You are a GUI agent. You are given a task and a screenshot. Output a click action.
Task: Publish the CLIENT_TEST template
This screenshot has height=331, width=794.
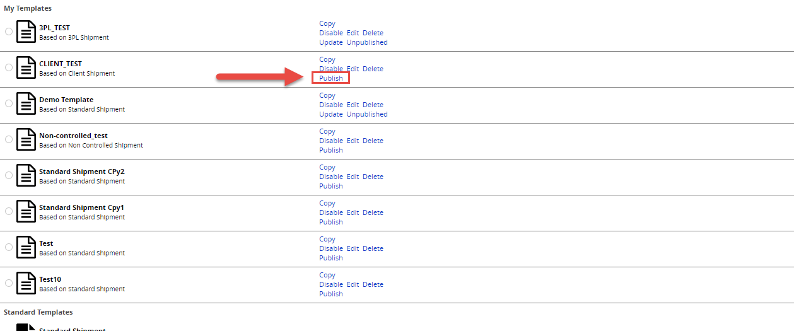point(331,78)
